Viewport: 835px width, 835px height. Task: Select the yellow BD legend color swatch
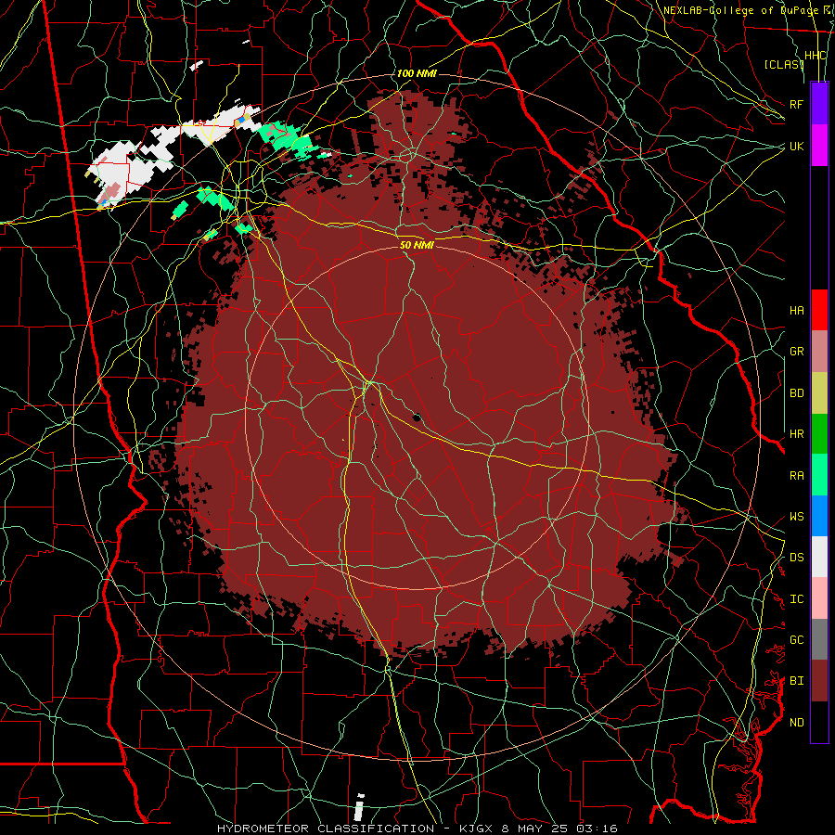click(x=819, y=393)
